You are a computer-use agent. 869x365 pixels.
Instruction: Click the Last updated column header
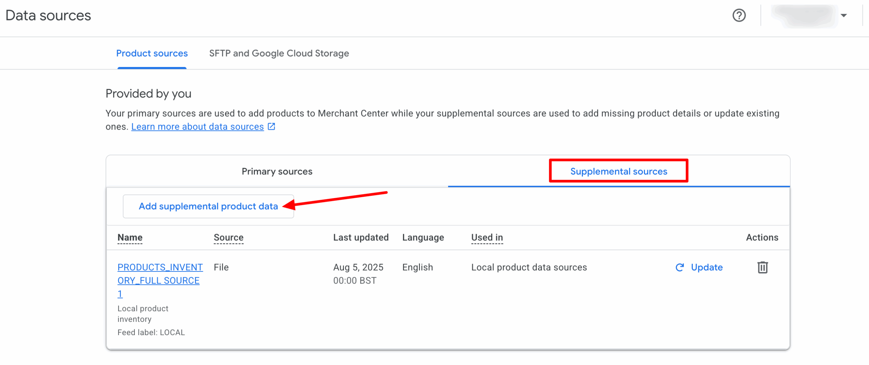click(x=360, y=237)
